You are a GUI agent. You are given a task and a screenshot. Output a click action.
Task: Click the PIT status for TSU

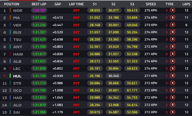[x=76, y=40]
